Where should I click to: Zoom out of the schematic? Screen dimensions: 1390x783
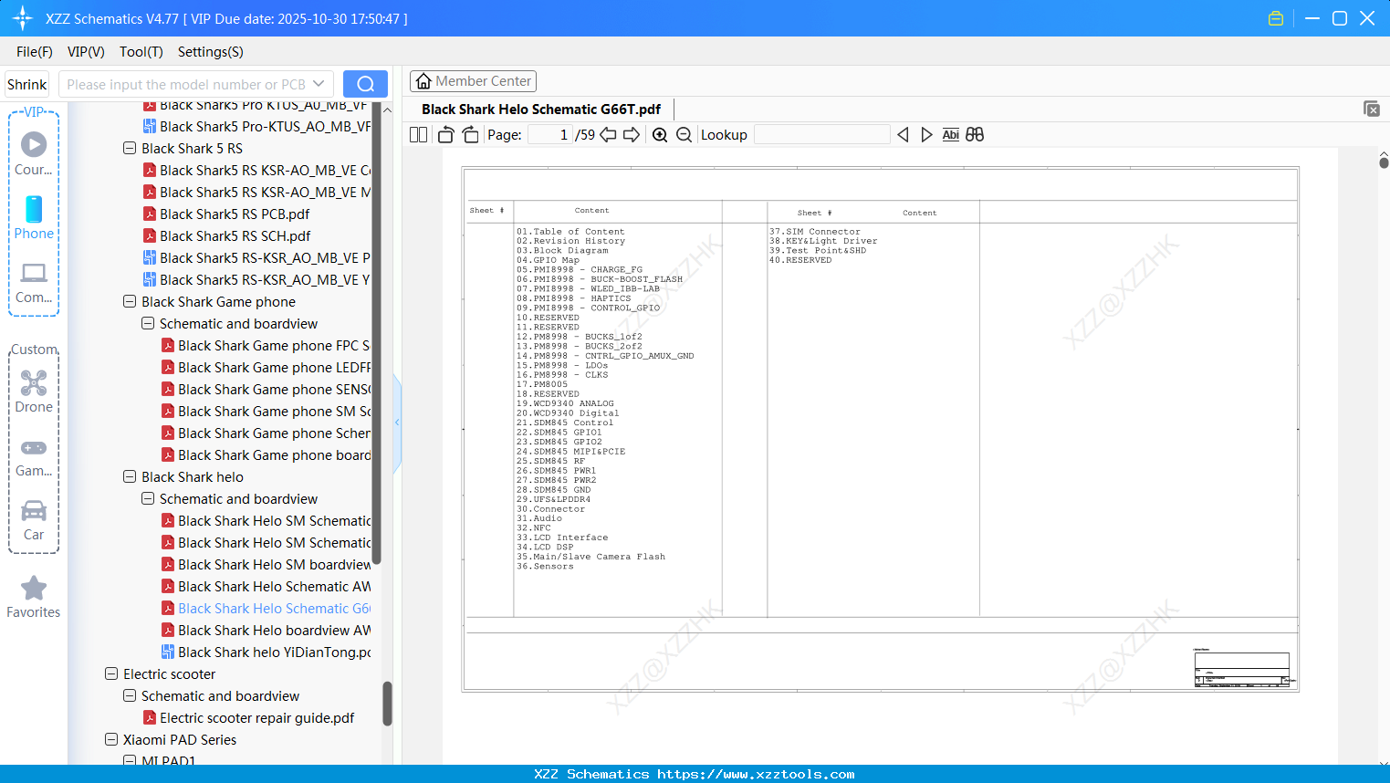click(684, 135)
